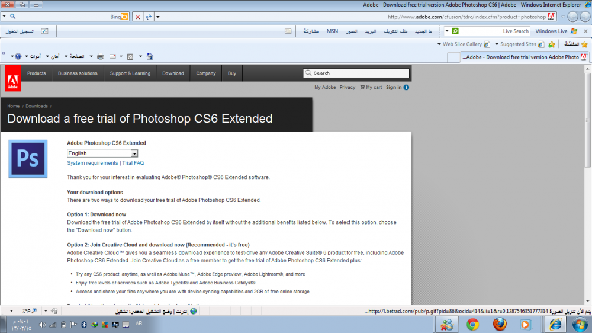Click the Trial FAQ link
The image size is (592, 333).
click(x=133, y=163)
